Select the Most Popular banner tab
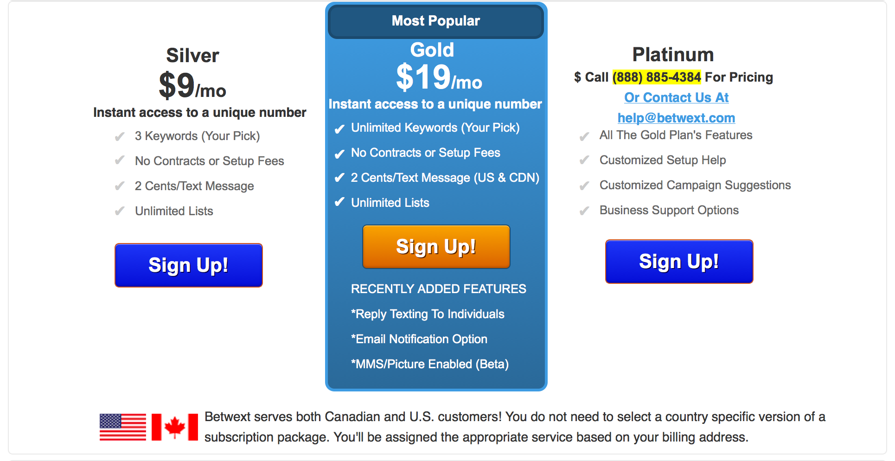Screen dimensions: 895x461 436,21
